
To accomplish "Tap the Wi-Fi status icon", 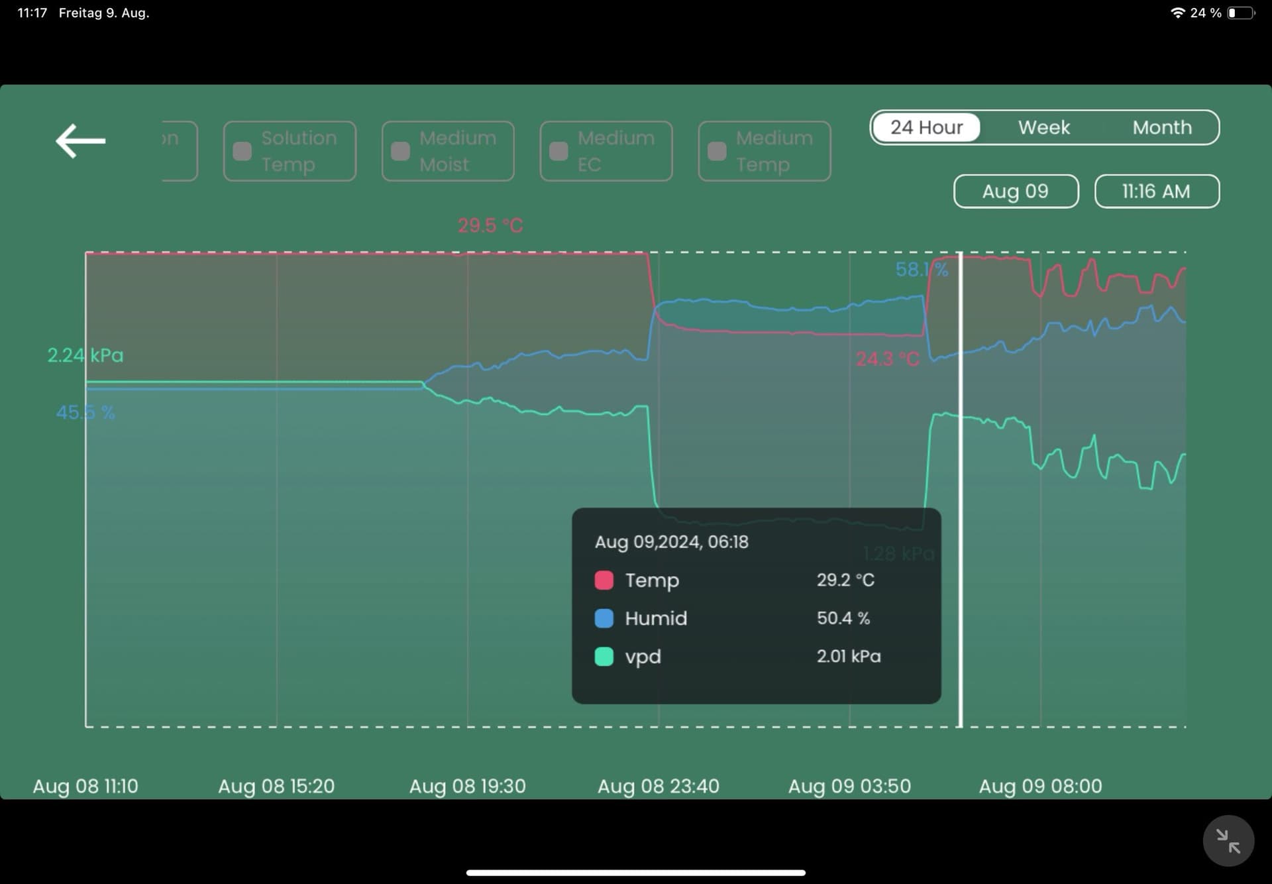I will coord(1177,13).
